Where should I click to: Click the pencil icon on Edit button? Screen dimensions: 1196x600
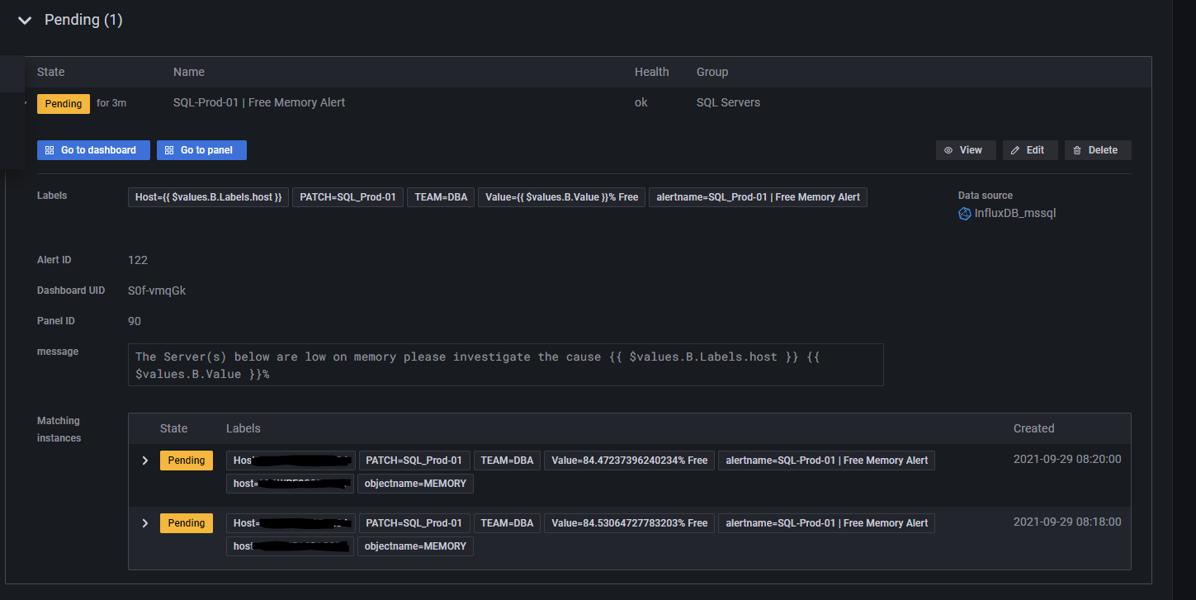(x=1015, y=150)
